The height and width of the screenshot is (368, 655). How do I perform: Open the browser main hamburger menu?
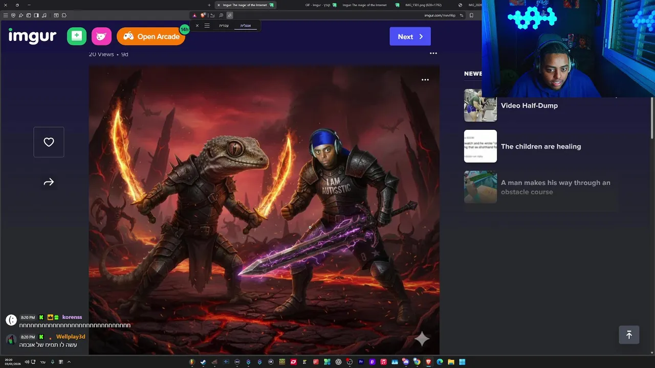6,15
